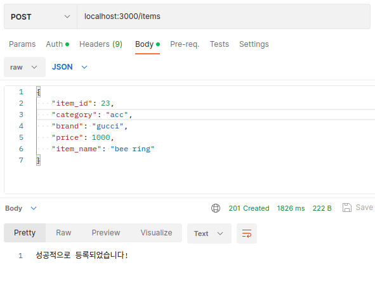Click the "price" key on line 5
The image size is (375, 286).
[67, 137]
